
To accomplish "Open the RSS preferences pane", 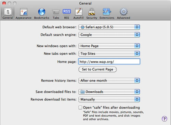I will coord(67,14).
